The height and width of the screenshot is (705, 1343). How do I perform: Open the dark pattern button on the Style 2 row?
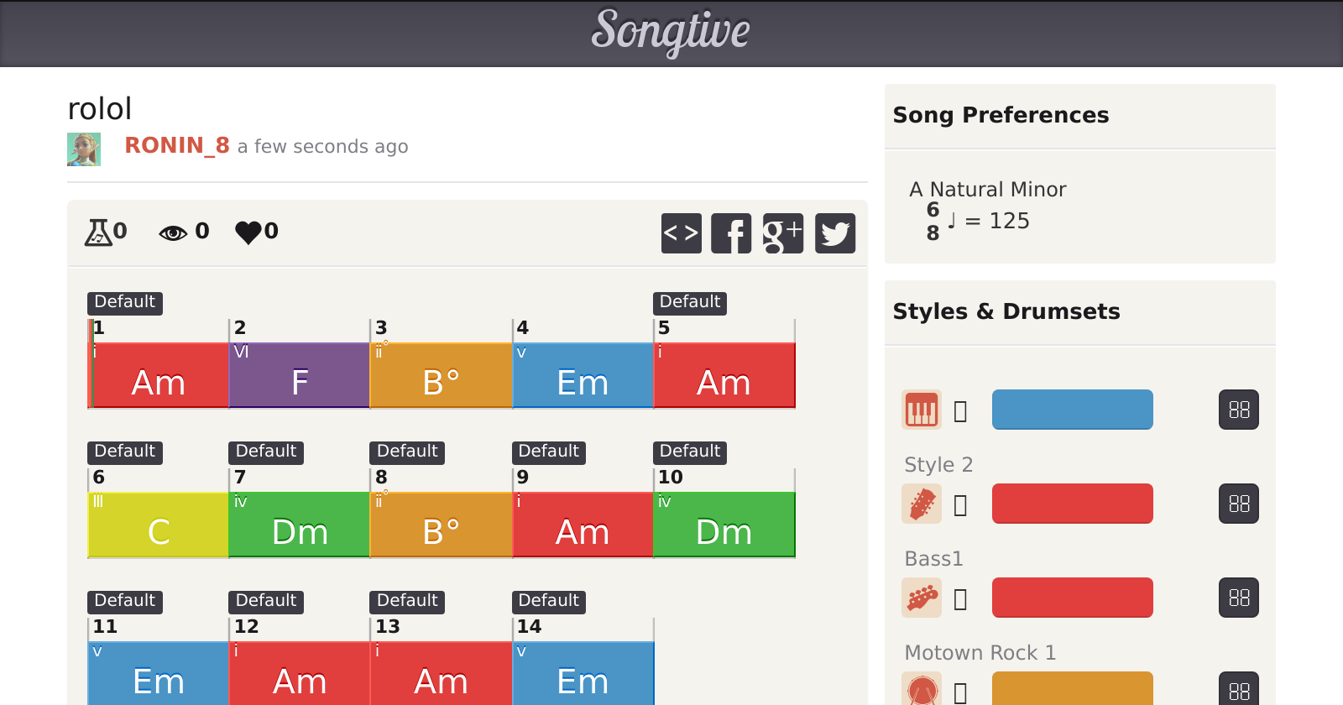pyautogui.click(x=1239, y=504)
